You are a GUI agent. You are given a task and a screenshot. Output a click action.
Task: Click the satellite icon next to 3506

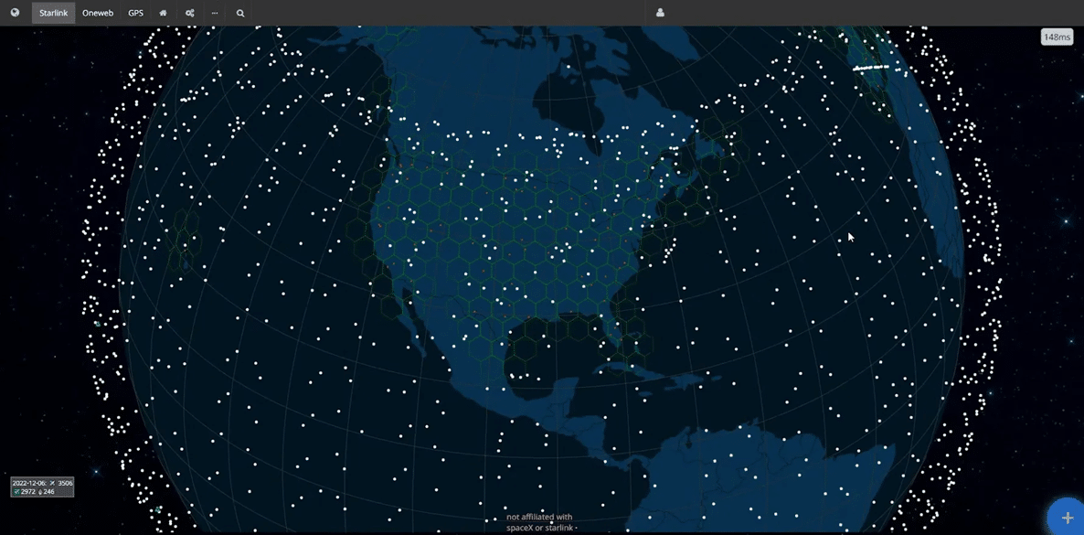[52, 483]
